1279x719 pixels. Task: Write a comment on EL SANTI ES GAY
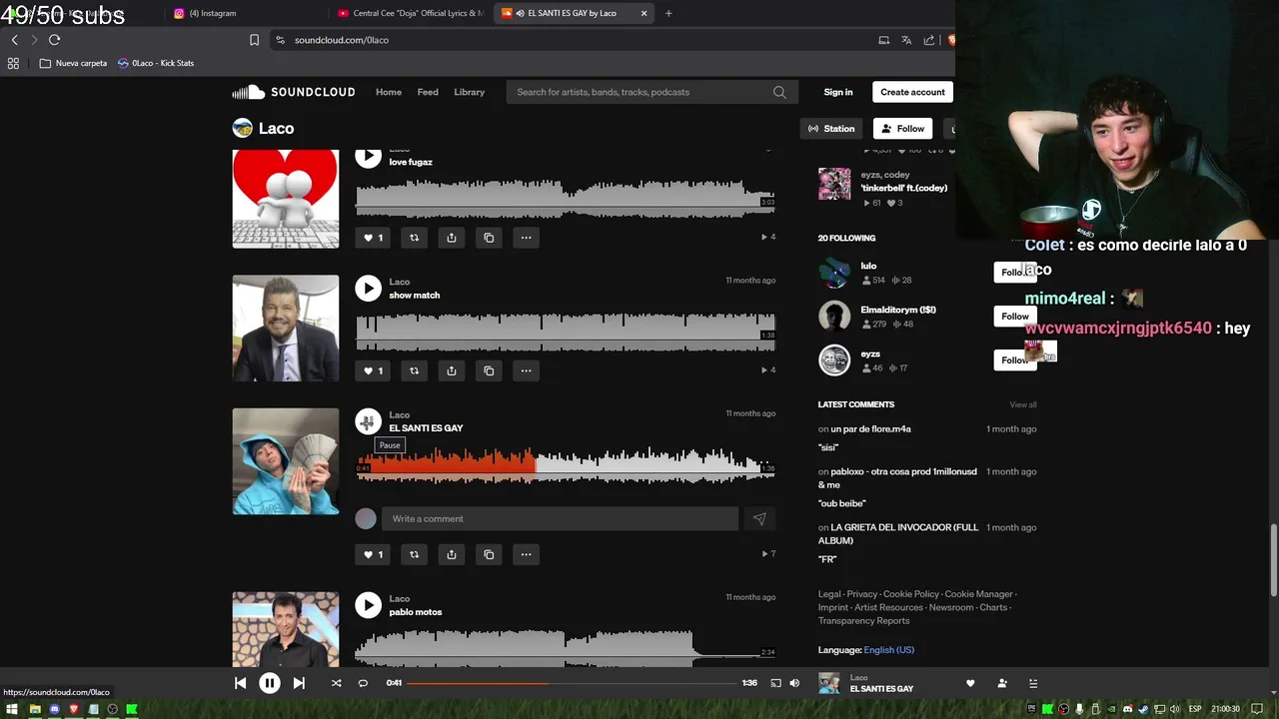tap(560, 518)
